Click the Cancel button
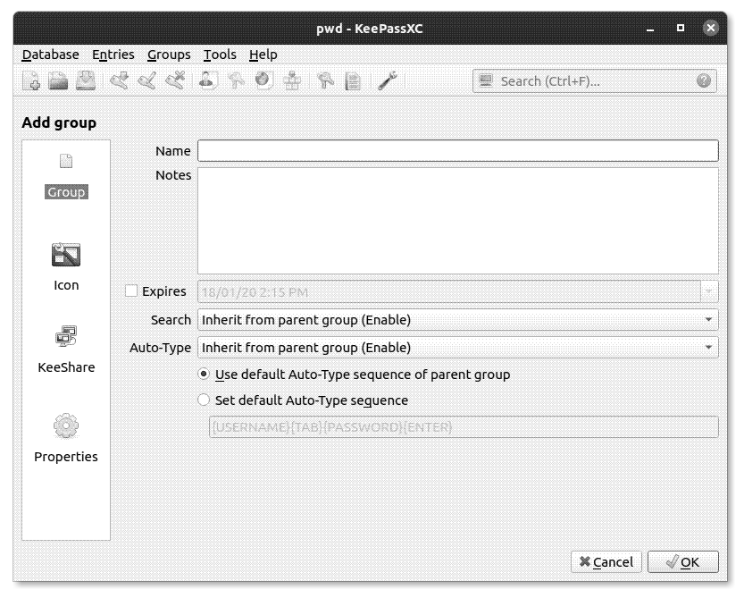The image size is (744, 598). (606, 562)
